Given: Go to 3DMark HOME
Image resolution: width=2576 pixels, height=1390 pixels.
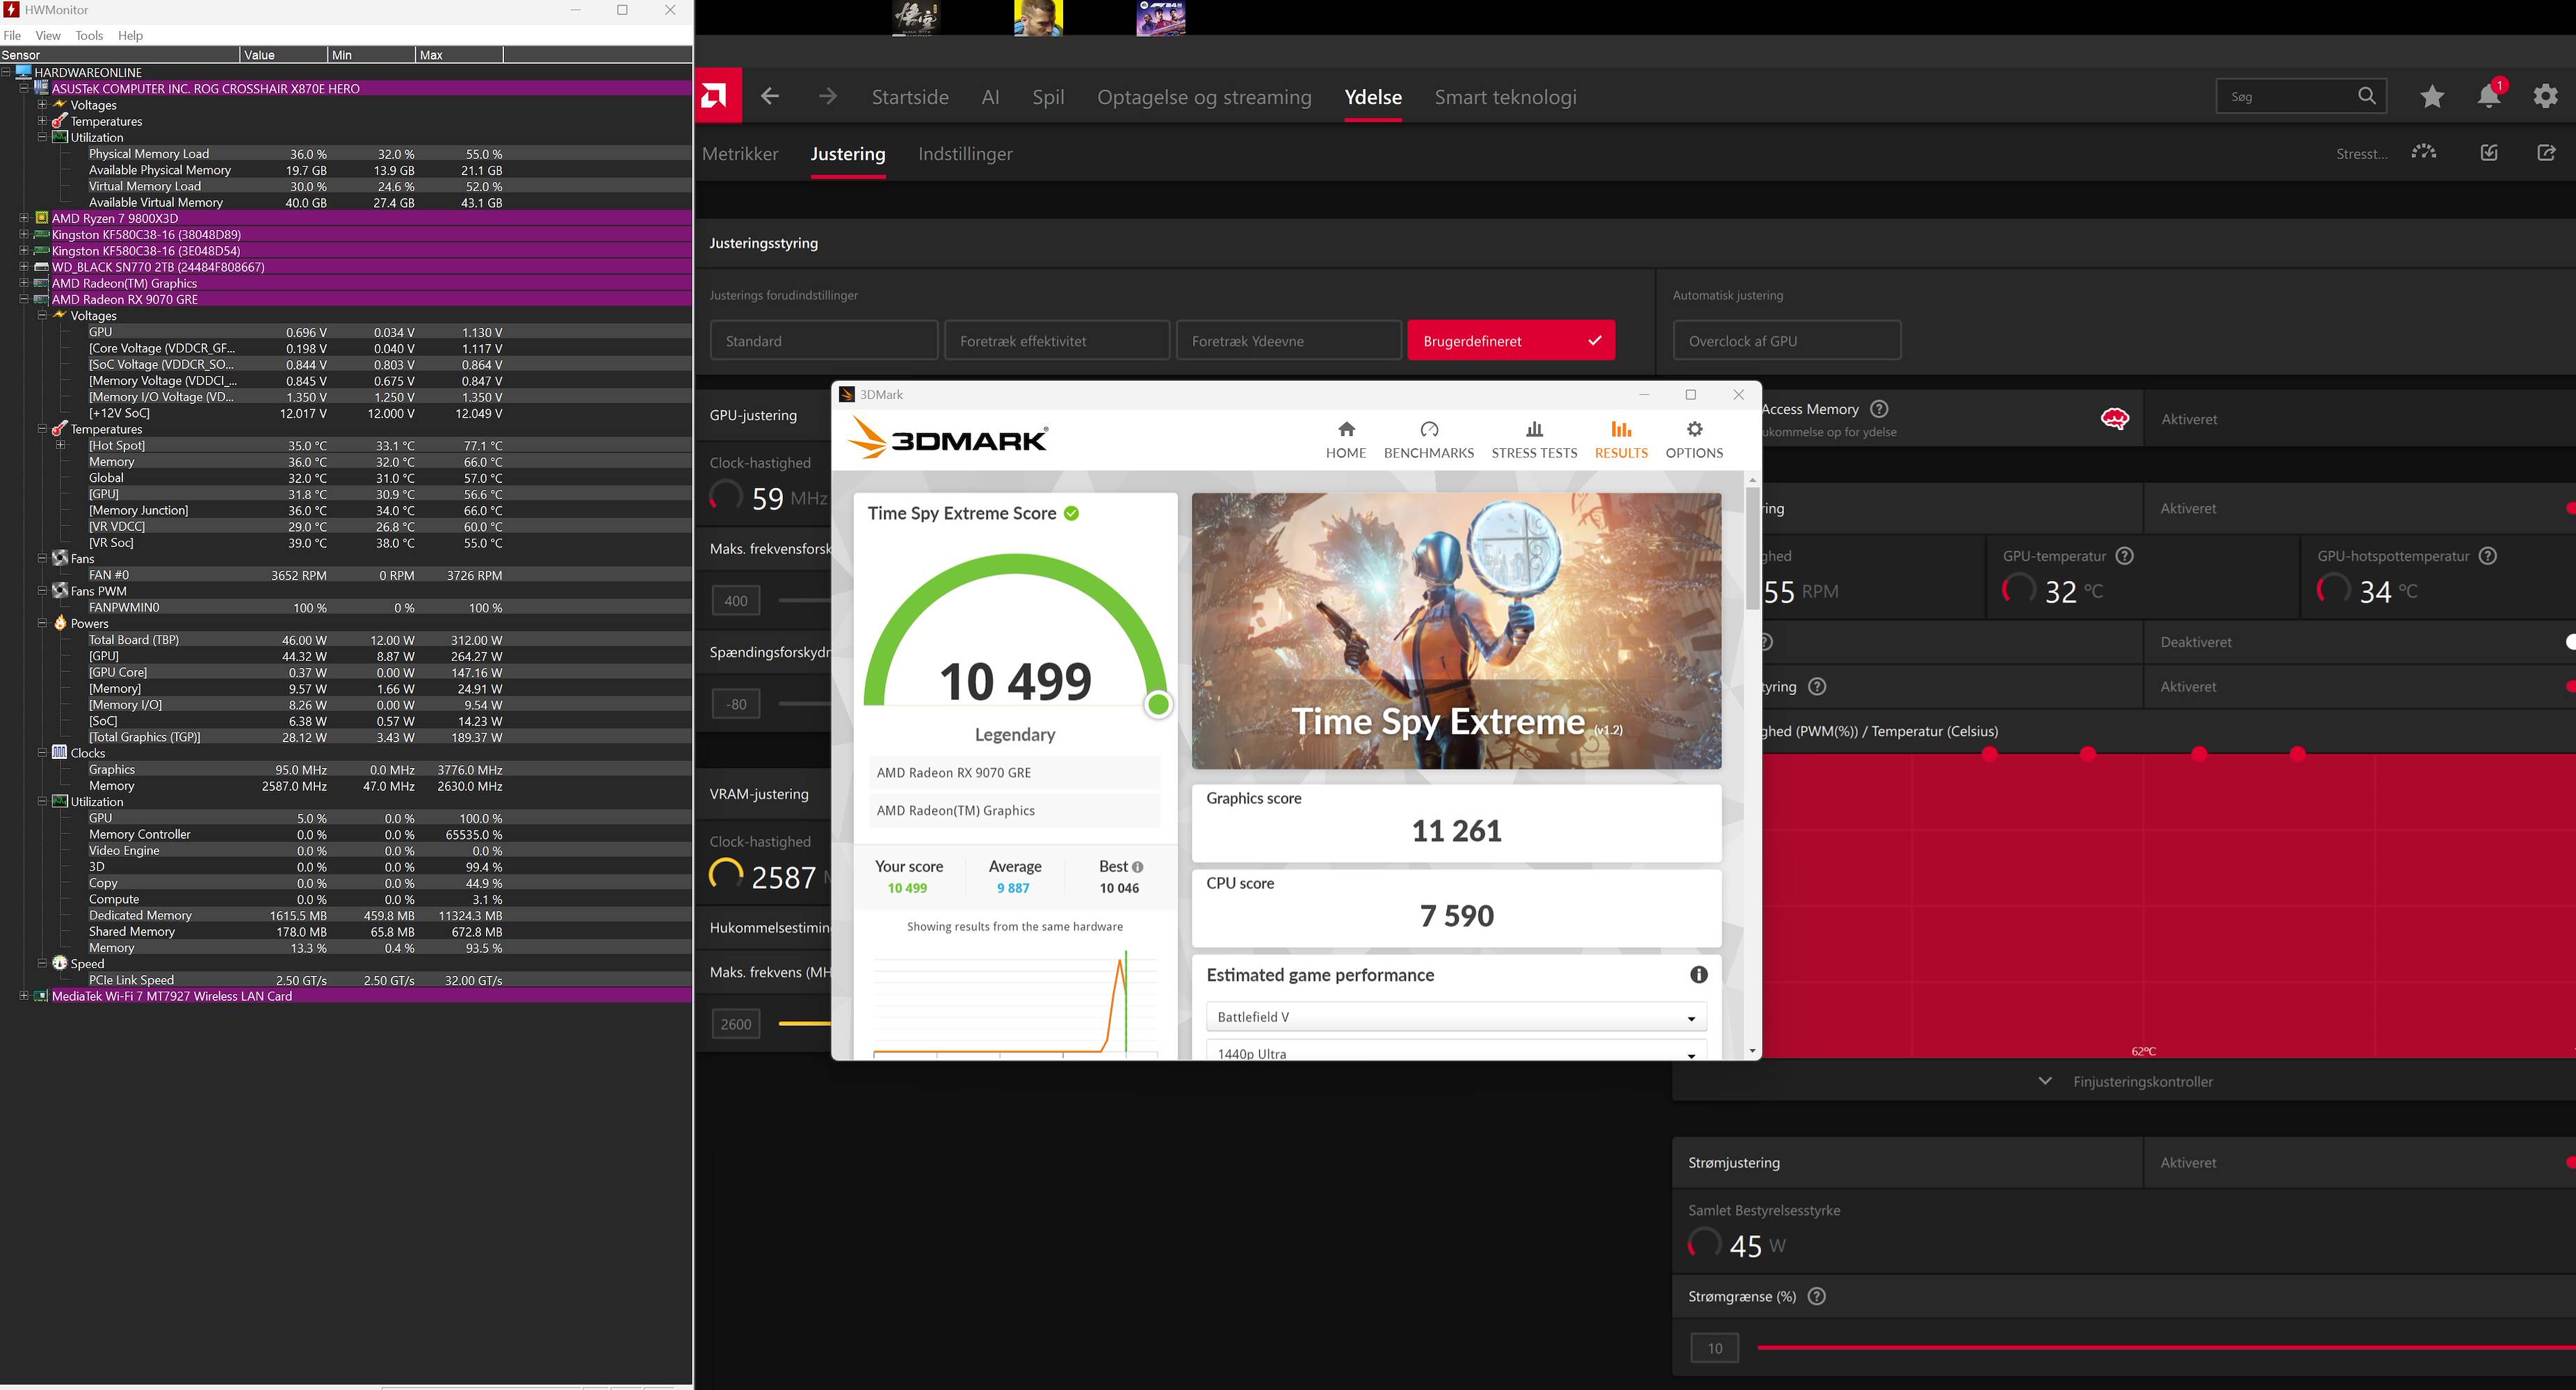Looking at the screenshot, I should click(1346, 440).
